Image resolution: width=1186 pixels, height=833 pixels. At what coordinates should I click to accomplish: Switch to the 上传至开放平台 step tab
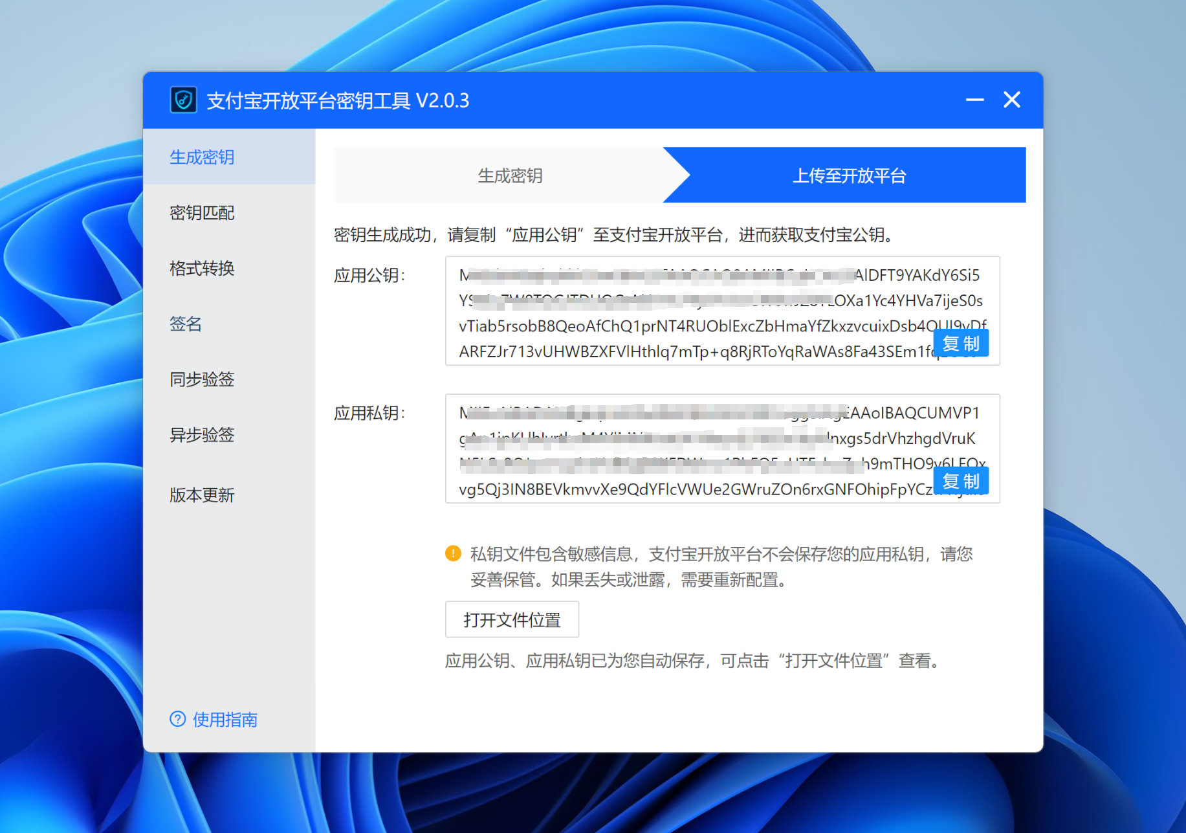[x=849, y=175]
